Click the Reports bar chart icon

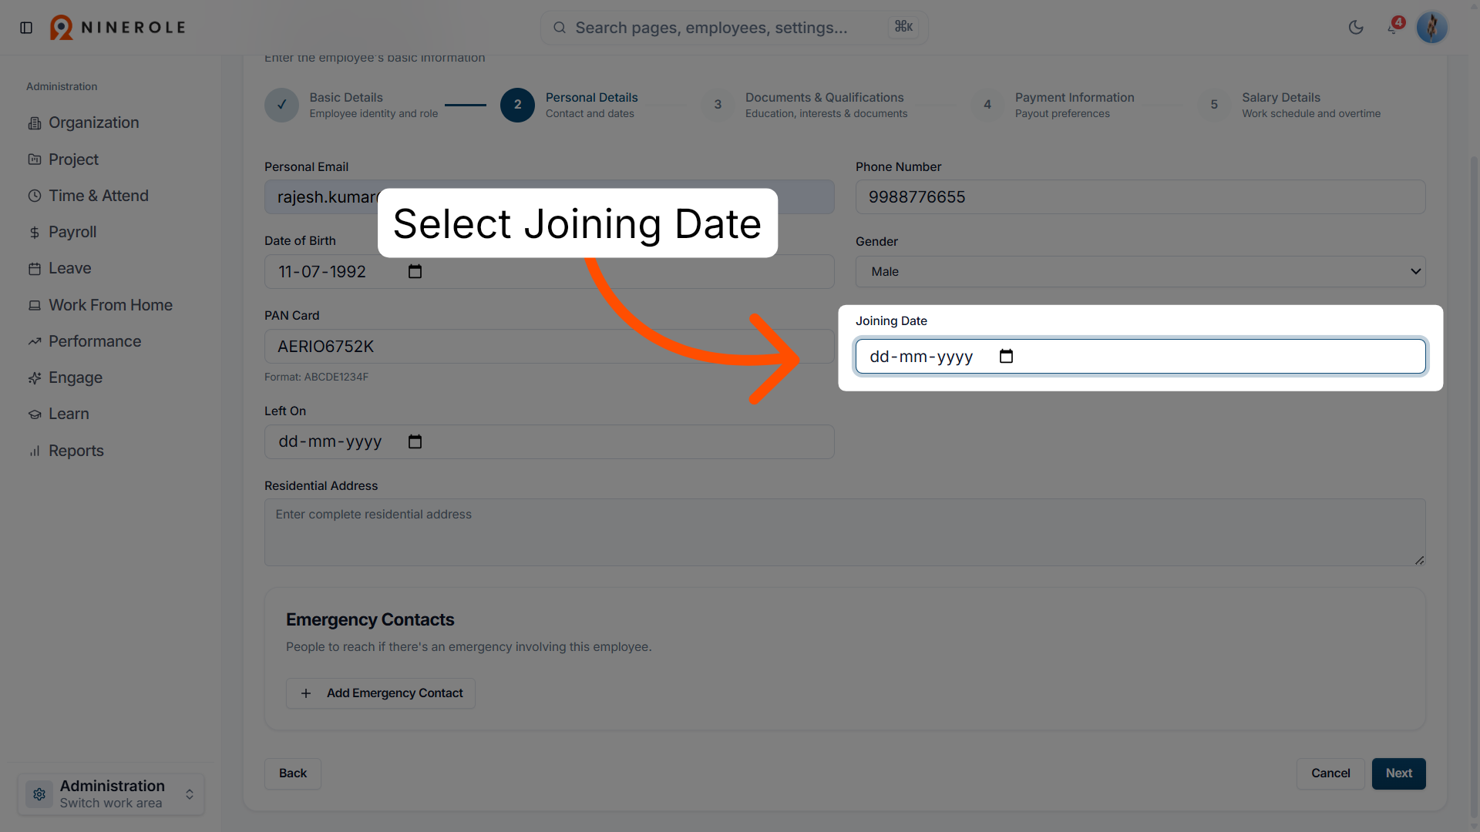point(35,451)
